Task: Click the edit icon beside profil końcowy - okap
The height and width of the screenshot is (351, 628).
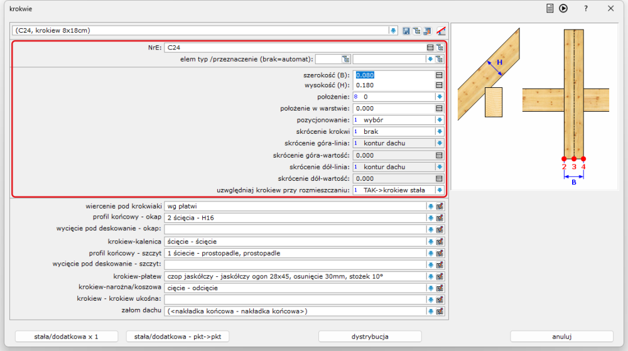Action: coord(440,217)
